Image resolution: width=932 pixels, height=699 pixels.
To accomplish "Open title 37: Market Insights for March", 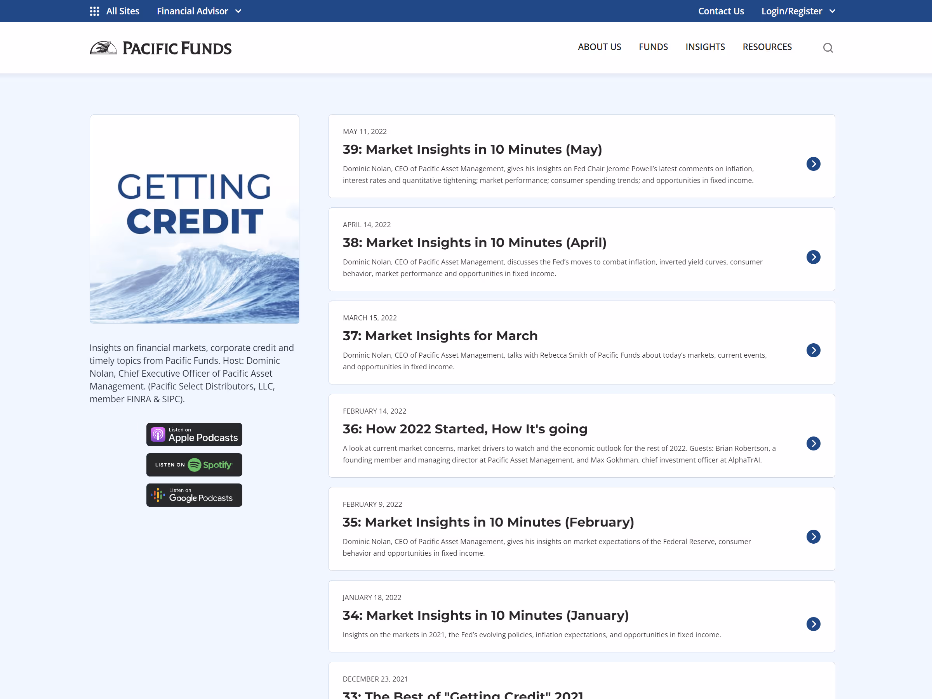I will (440, 336).
